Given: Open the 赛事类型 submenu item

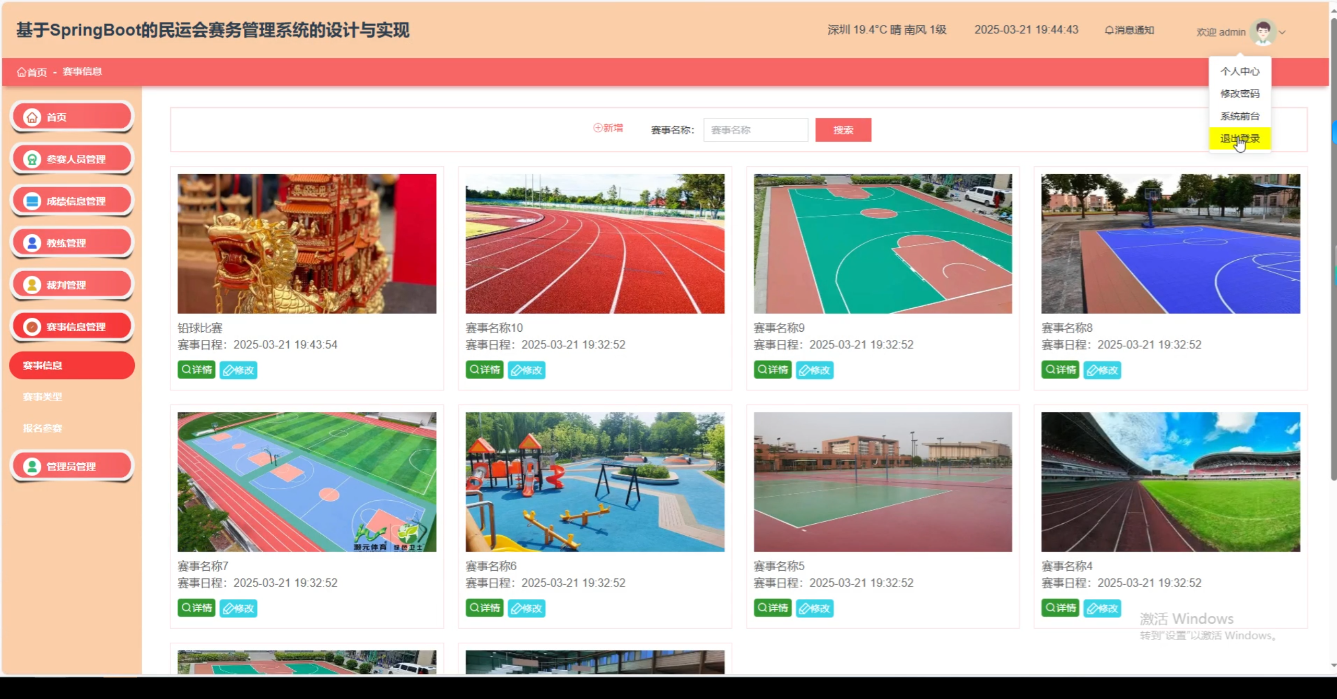Looking at the screenshot, I should (42, 397).
